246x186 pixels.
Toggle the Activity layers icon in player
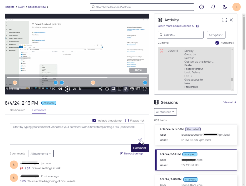[x=126, y=89]
